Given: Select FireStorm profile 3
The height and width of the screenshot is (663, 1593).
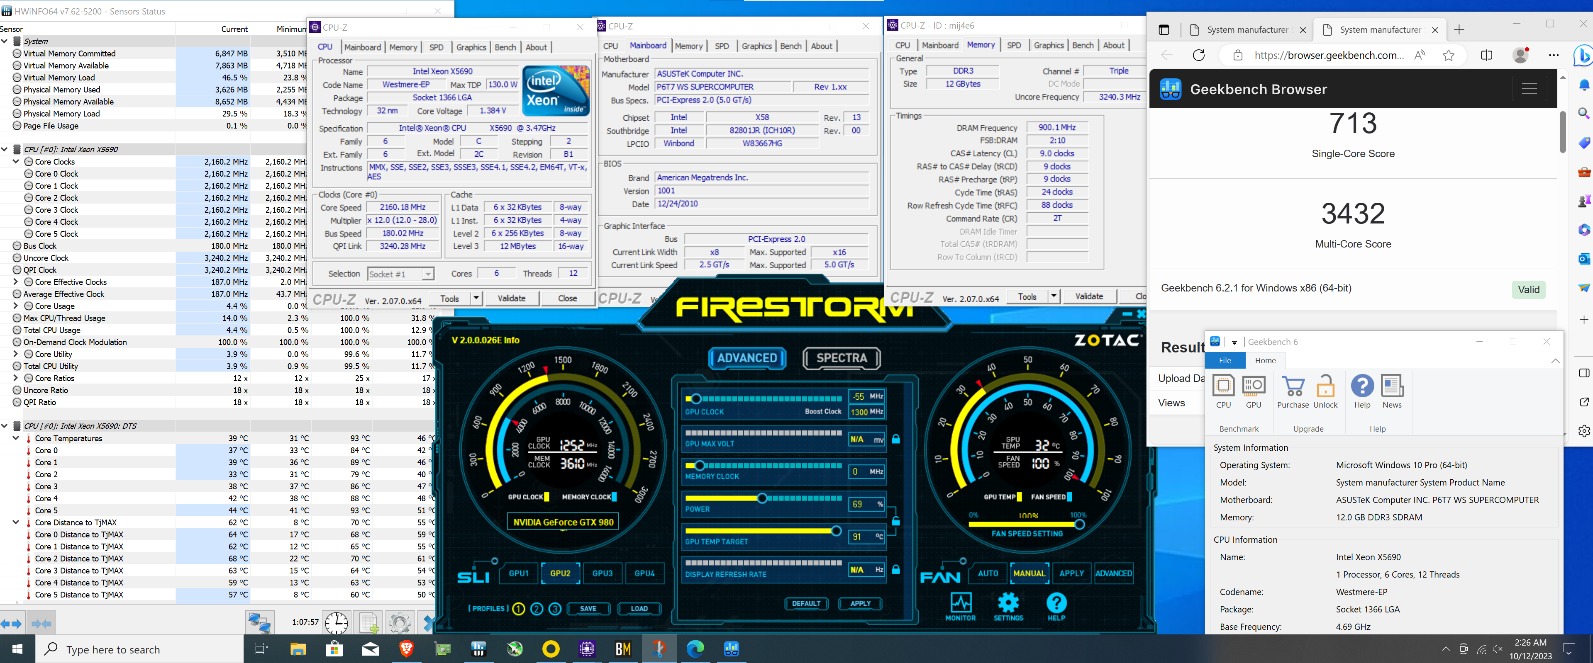Looking at the screenshot, I should point(555,609).
